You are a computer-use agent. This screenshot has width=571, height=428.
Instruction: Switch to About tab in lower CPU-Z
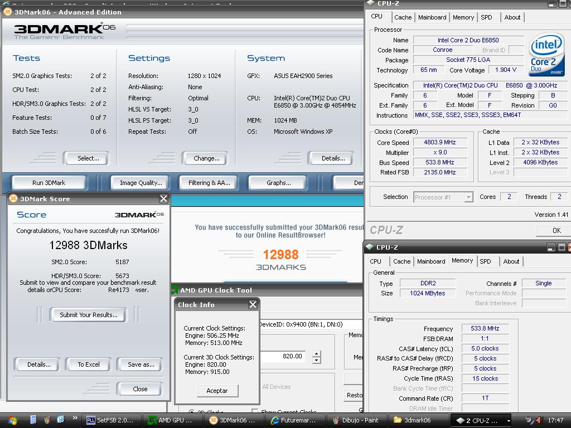511,261
